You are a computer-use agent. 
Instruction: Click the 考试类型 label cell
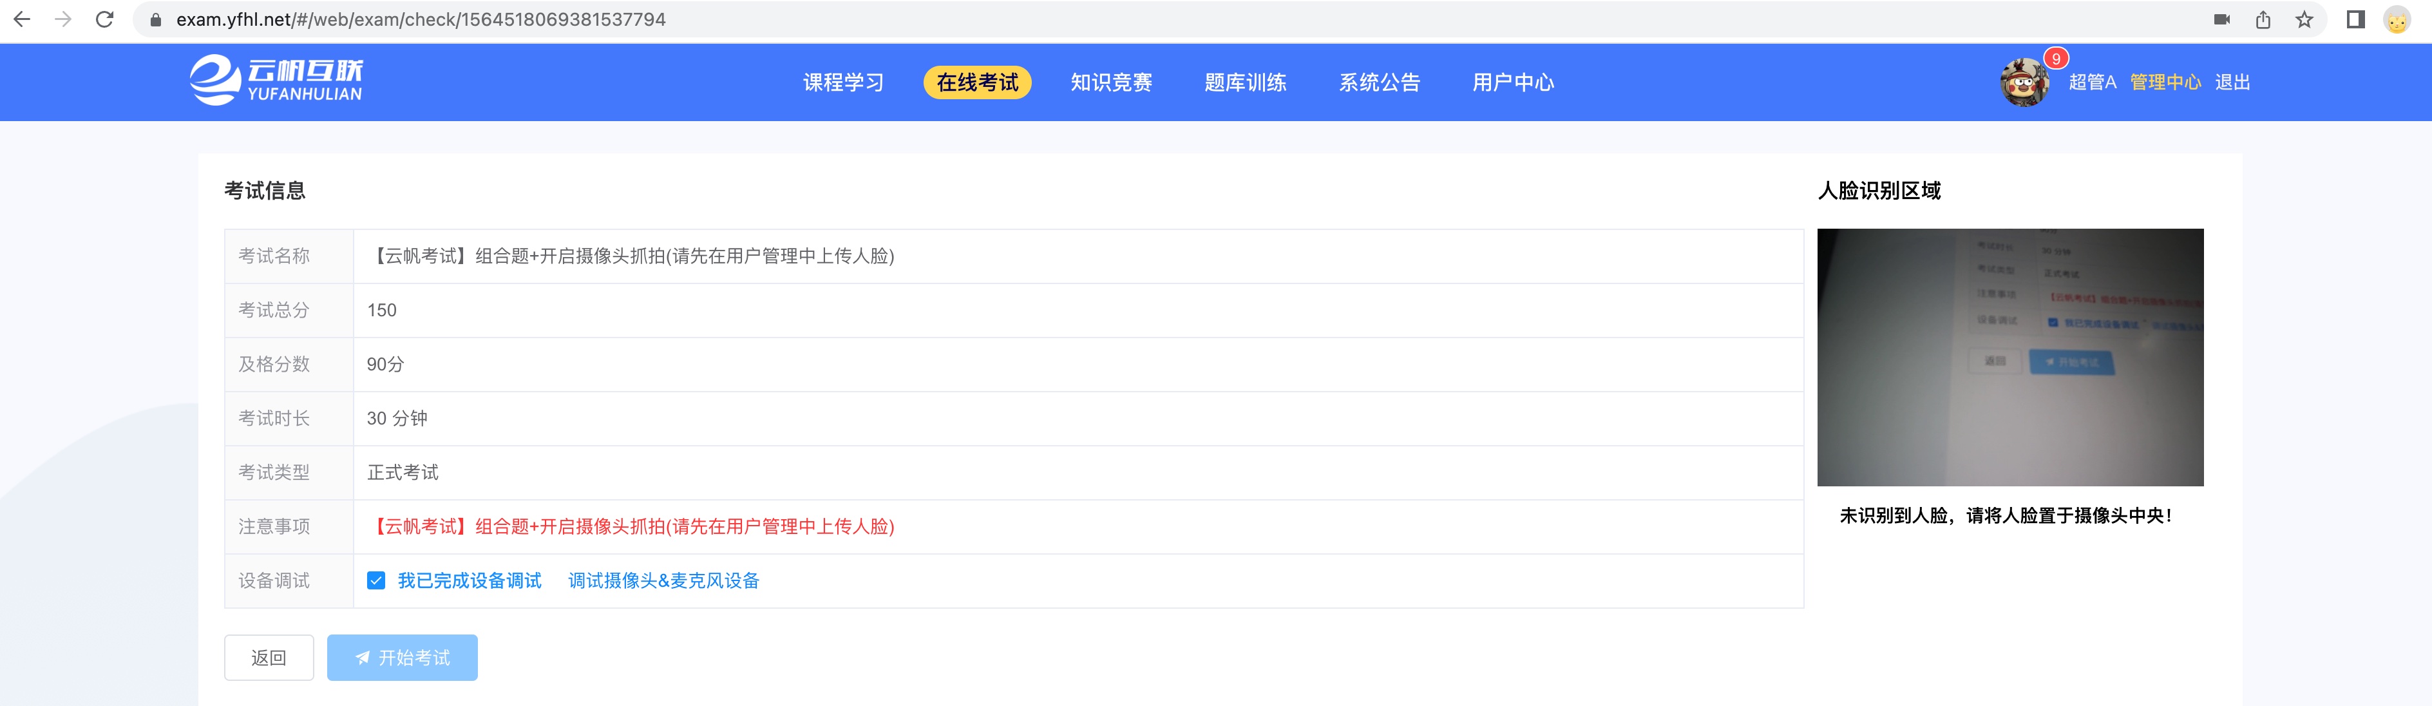click(289, 473)
